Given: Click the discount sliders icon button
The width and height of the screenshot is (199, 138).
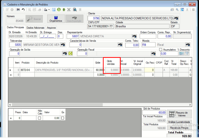Looking at the screenshot, I should (181, 54).
